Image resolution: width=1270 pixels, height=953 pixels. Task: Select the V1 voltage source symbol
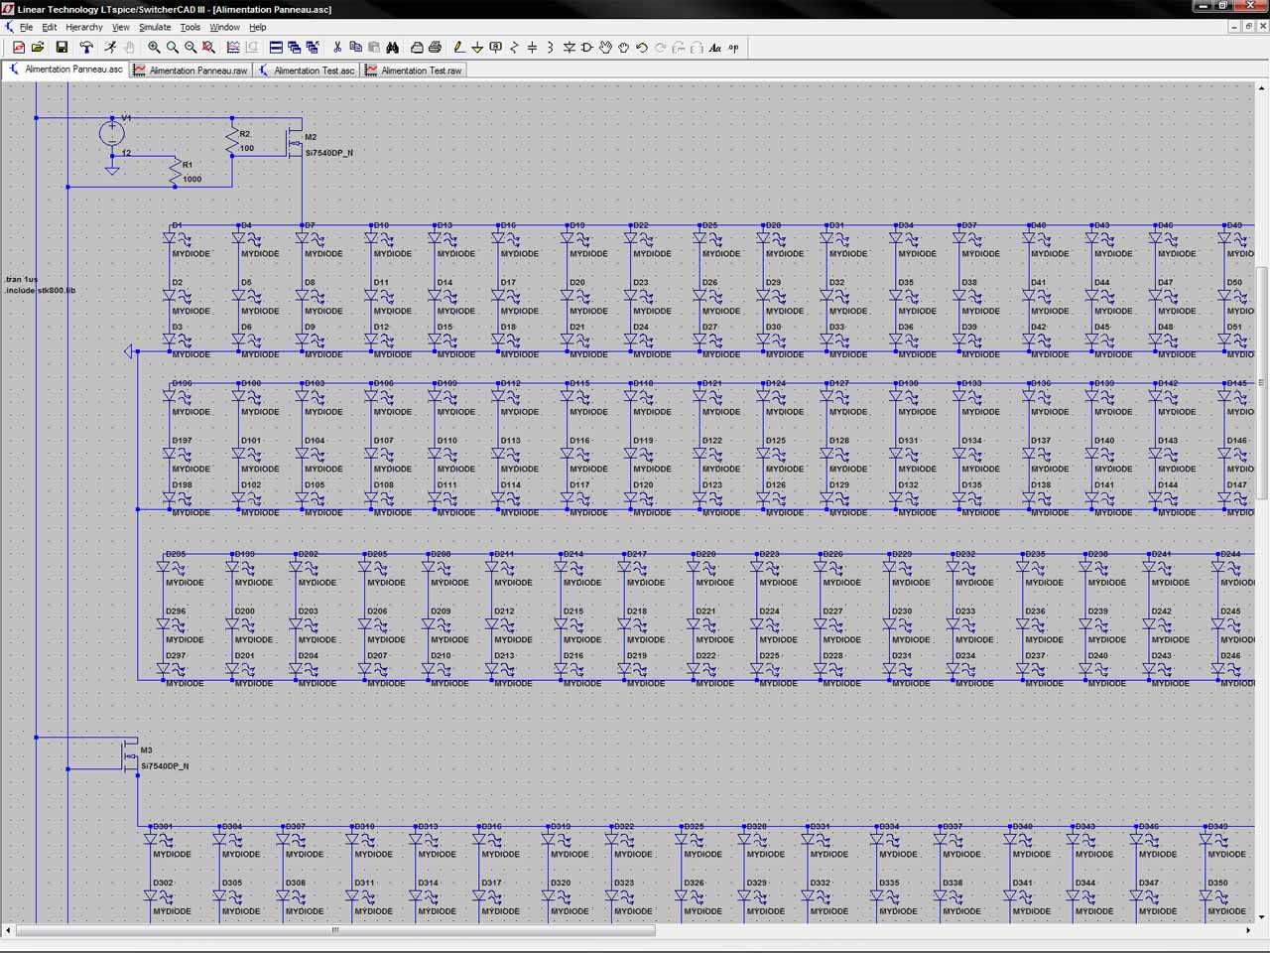coord(112,133)
